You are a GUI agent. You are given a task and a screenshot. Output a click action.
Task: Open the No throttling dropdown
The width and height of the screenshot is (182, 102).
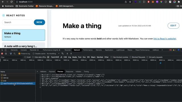[53, 54]
